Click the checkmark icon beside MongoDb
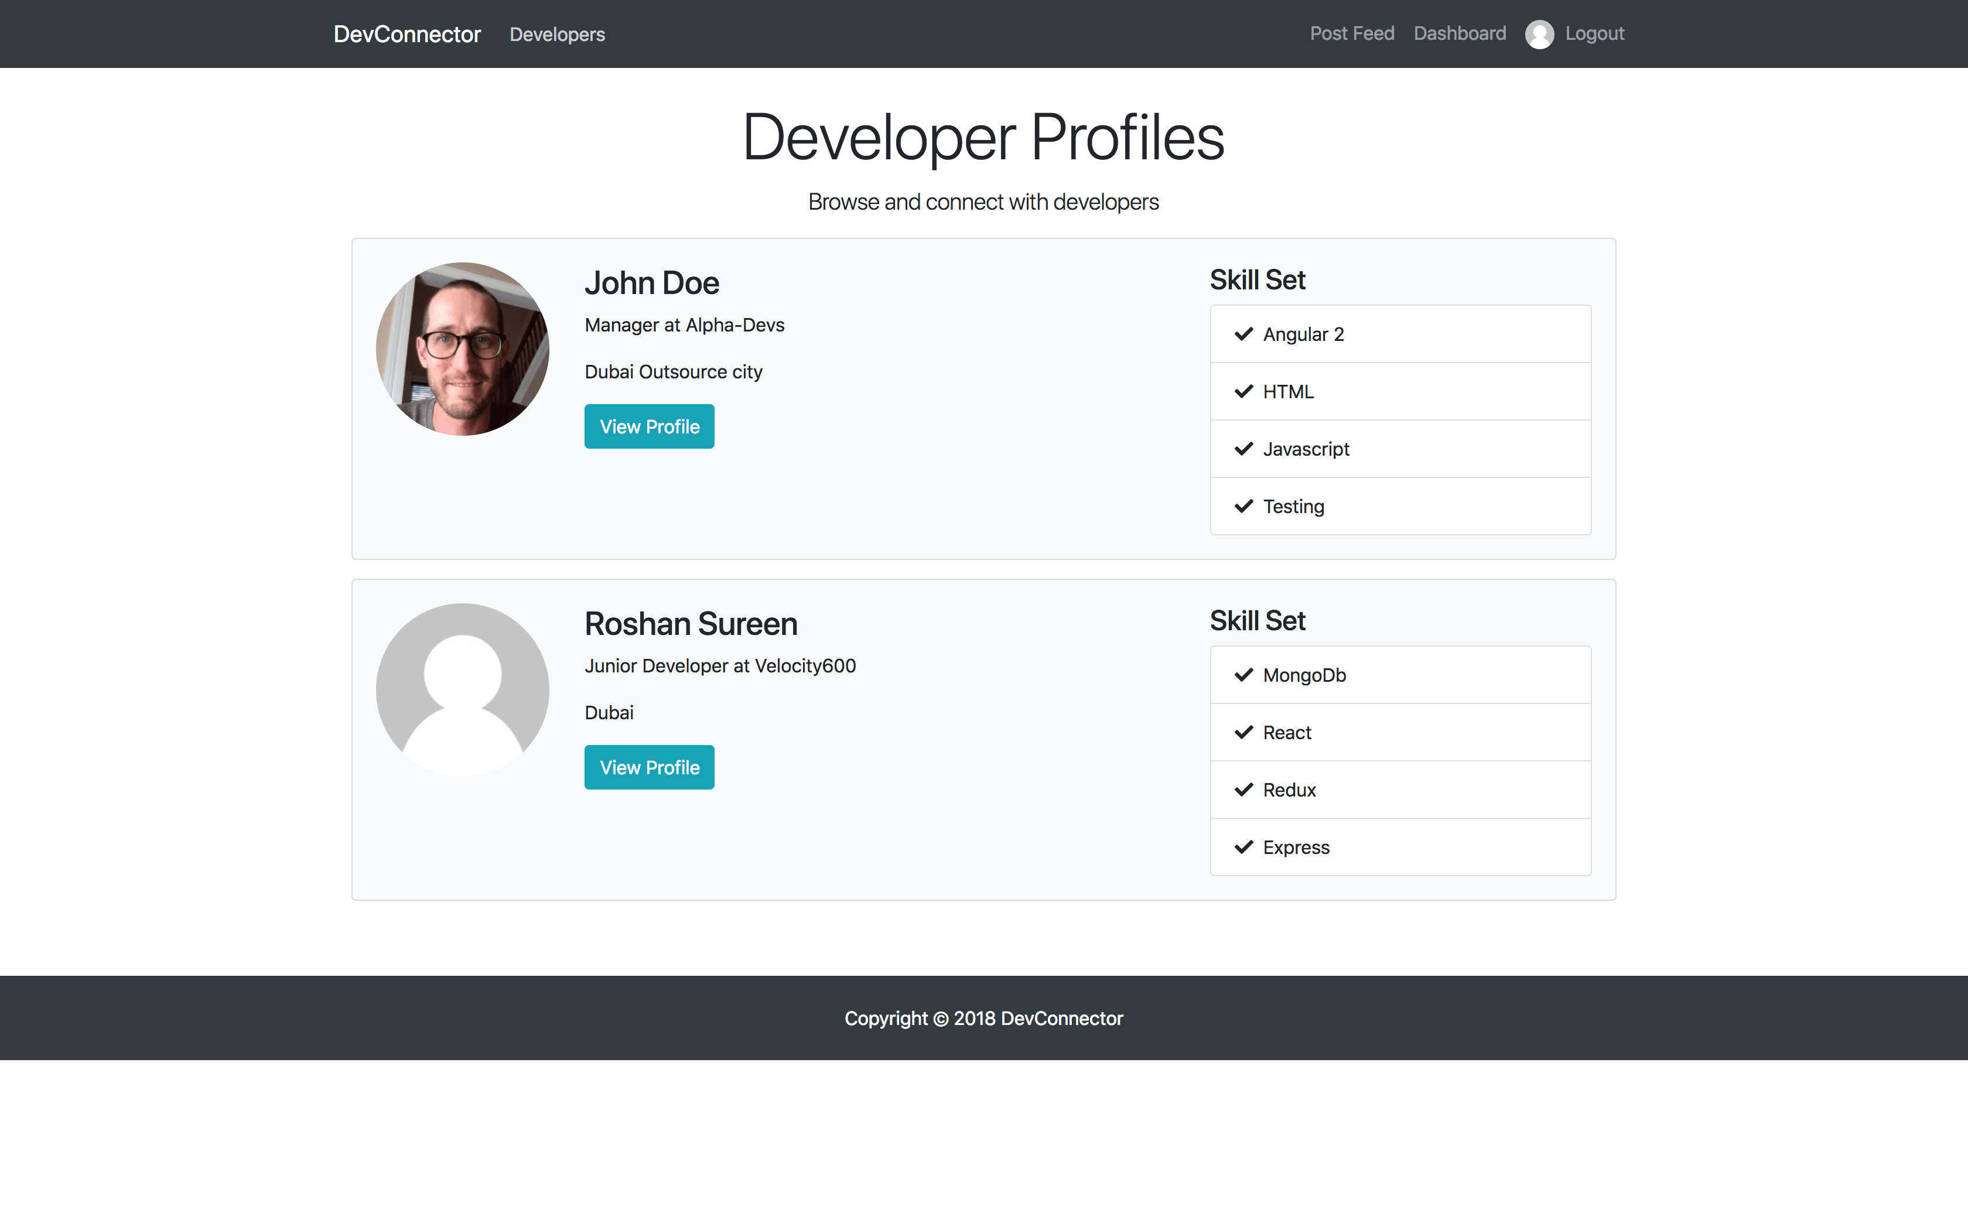The height and width of the screenshot is (1230, 1968). coord(1243,675)
